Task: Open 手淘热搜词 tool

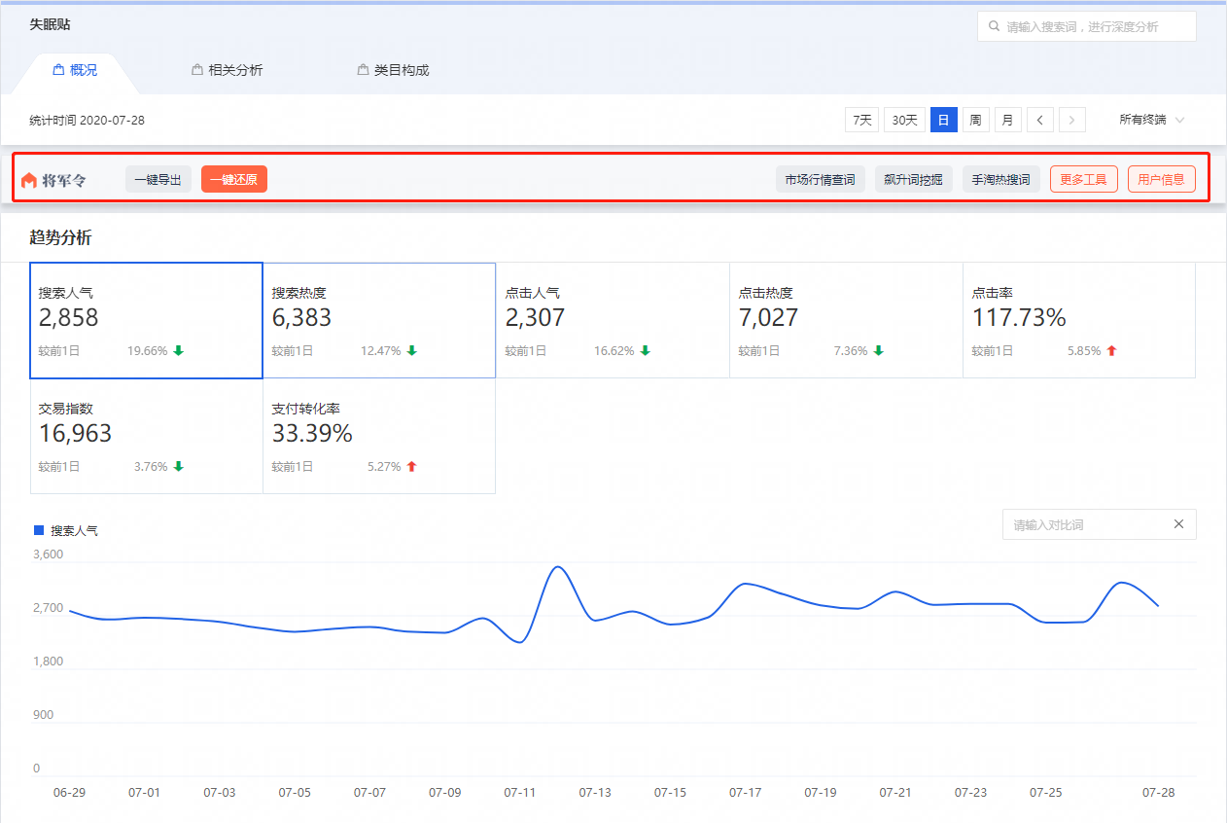Action: pos(1001,180)
